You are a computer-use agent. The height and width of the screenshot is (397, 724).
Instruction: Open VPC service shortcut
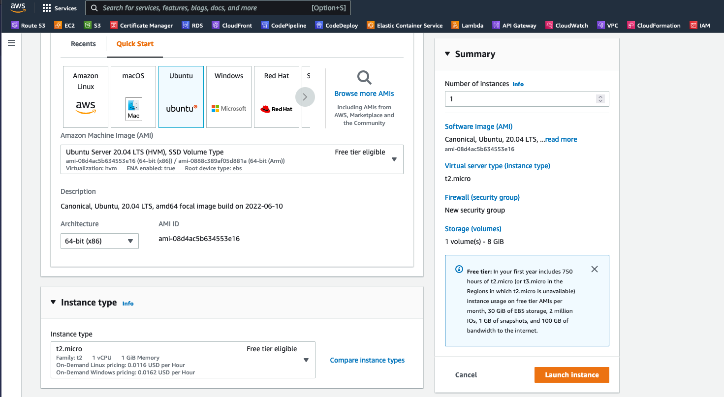[607, 25]
